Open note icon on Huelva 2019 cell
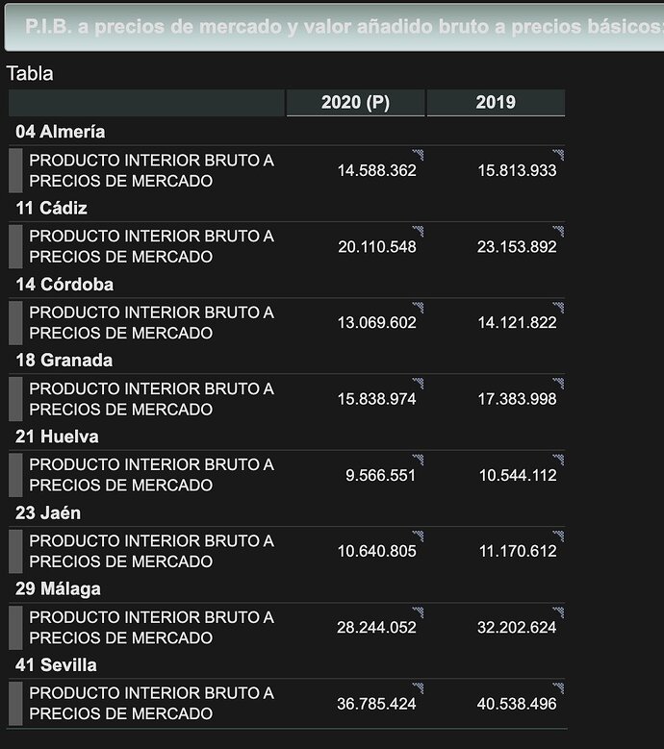 click(x=558, y=460)
